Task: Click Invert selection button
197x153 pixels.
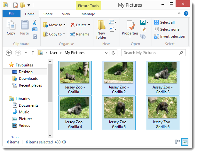Action: click(169, 36)
